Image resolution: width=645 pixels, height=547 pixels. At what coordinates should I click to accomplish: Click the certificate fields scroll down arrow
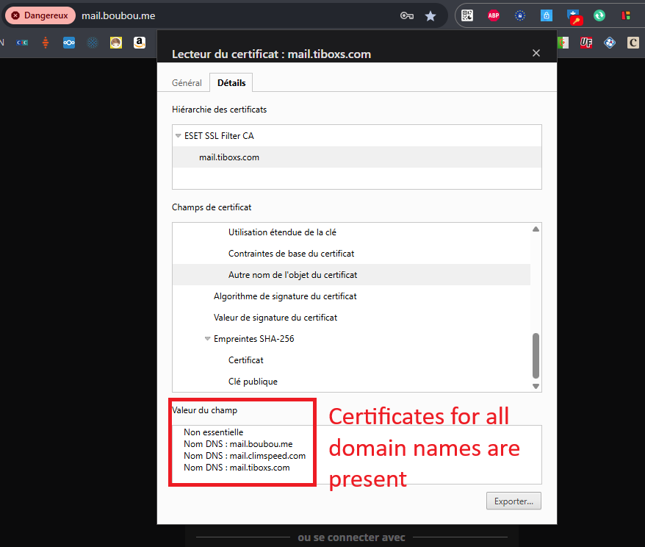(536, 386)
